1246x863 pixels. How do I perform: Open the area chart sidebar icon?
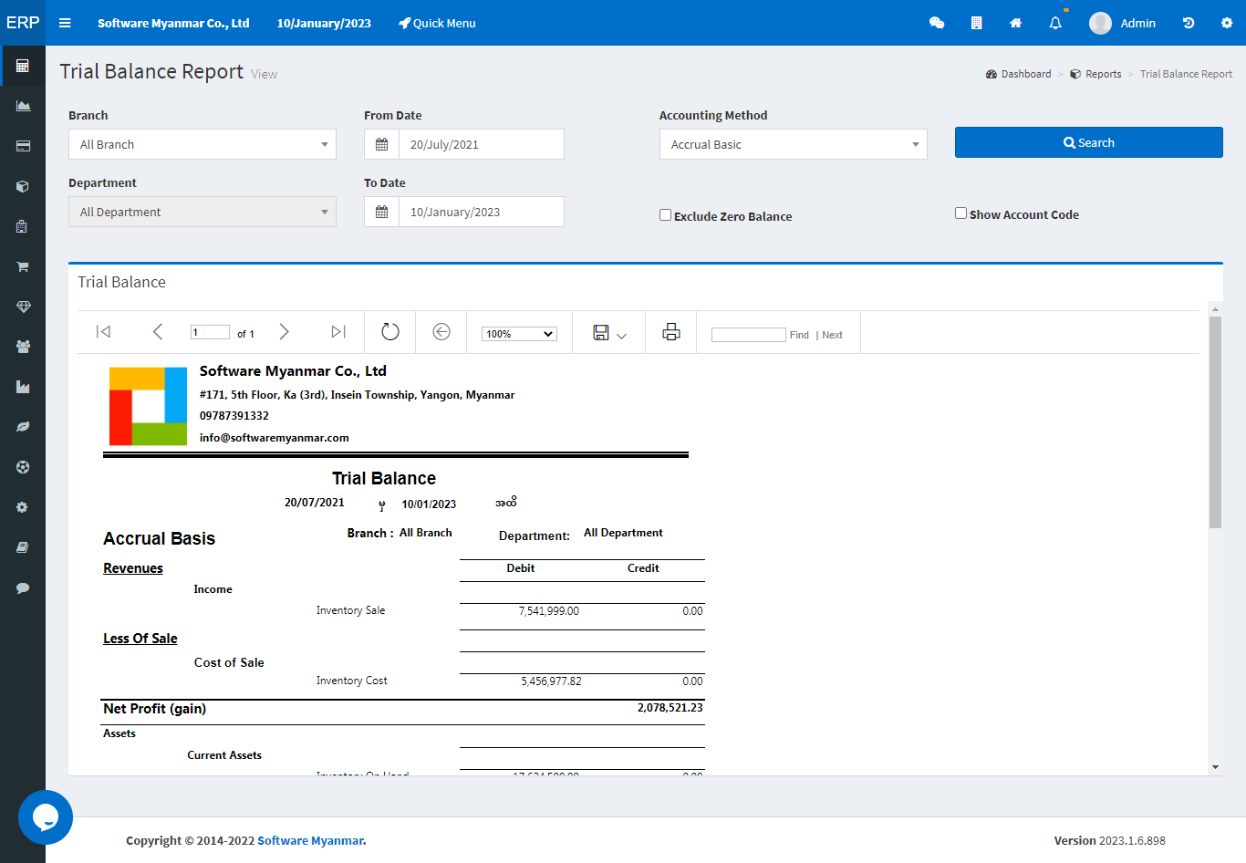[x=23, y=106]
